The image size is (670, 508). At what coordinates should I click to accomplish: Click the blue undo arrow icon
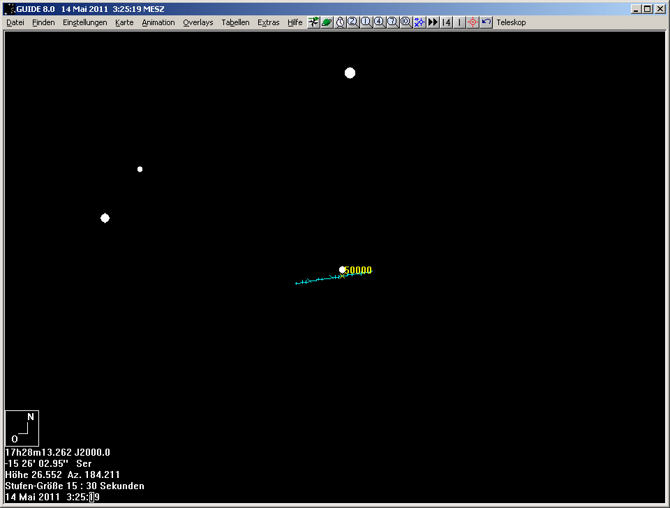pyautogui.click(x=486, y=22)
